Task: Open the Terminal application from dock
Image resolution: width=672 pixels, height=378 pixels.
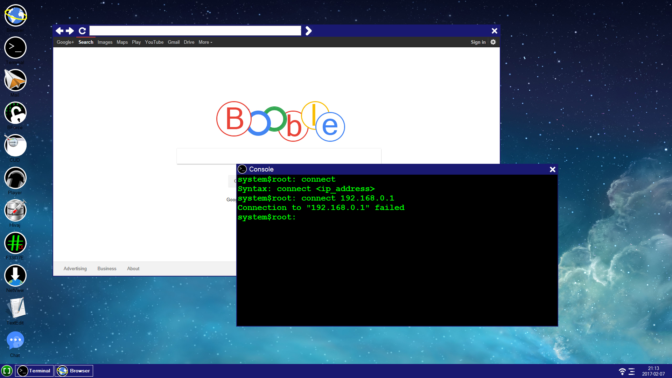Action: tap(34, 371)
